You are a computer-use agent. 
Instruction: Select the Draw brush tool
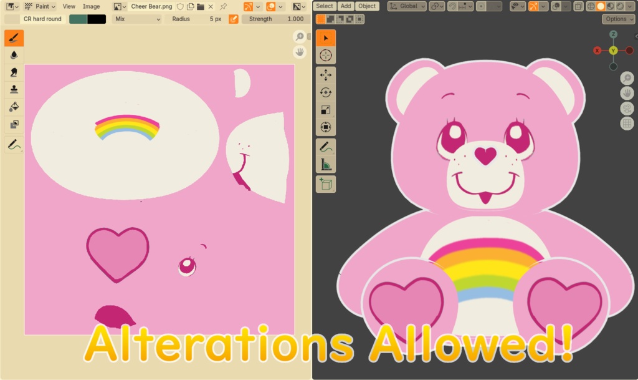(12, 37)
